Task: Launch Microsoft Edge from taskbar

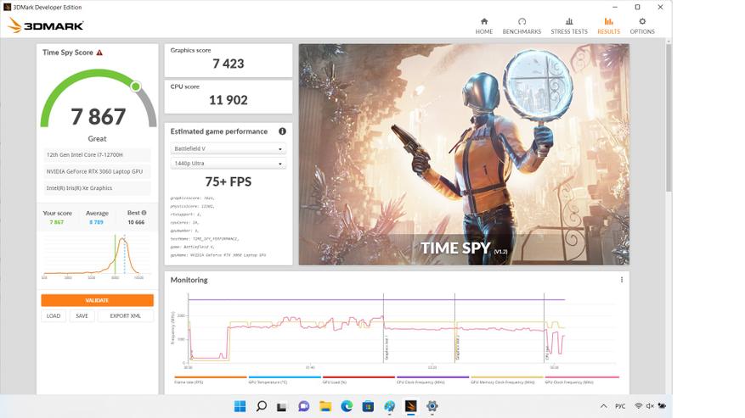Action: [347, 406]
